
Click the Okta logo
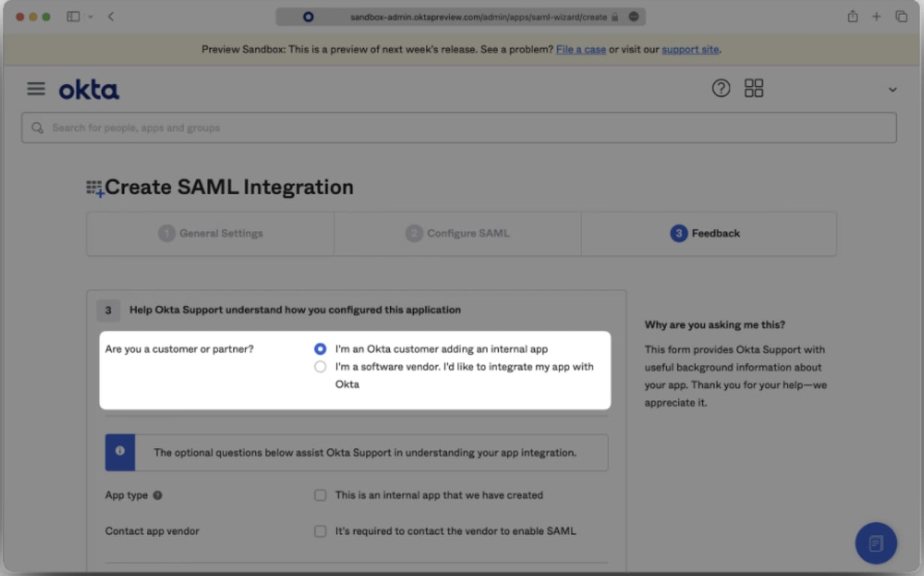tap(88, 90)
